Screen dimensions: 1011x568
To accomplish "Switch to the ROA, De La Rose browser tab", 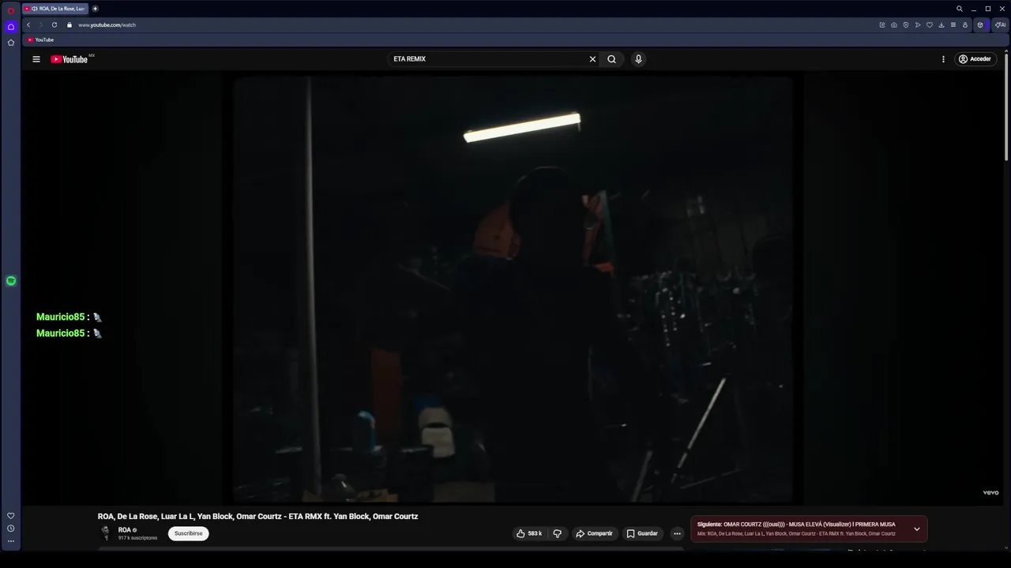I will click(x=56, y=9).
